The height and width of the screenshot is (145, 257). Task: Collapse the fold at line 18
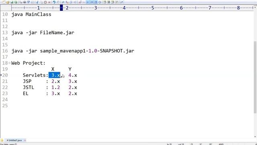tap(9, 63)
